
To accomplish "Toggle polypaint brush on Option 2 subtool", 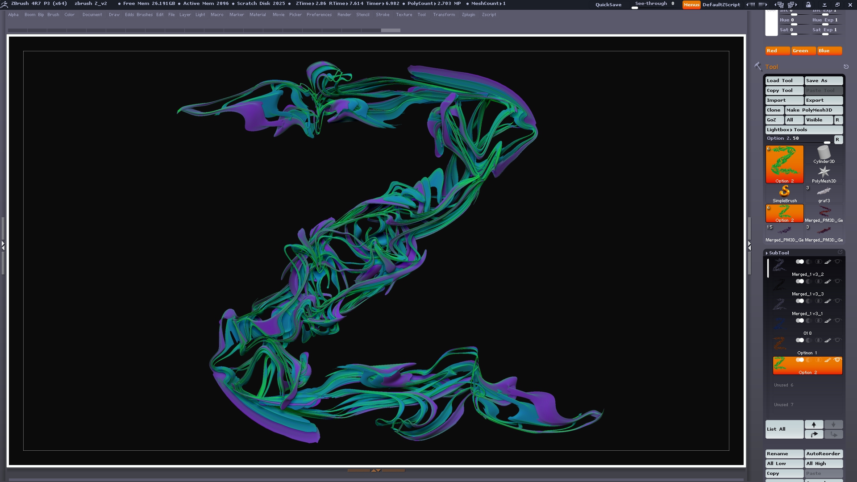I will (x=828, y=360).
